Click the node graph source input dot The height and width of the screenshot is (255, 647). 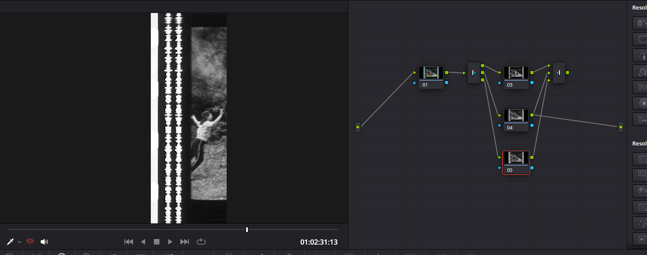[358, 127]
